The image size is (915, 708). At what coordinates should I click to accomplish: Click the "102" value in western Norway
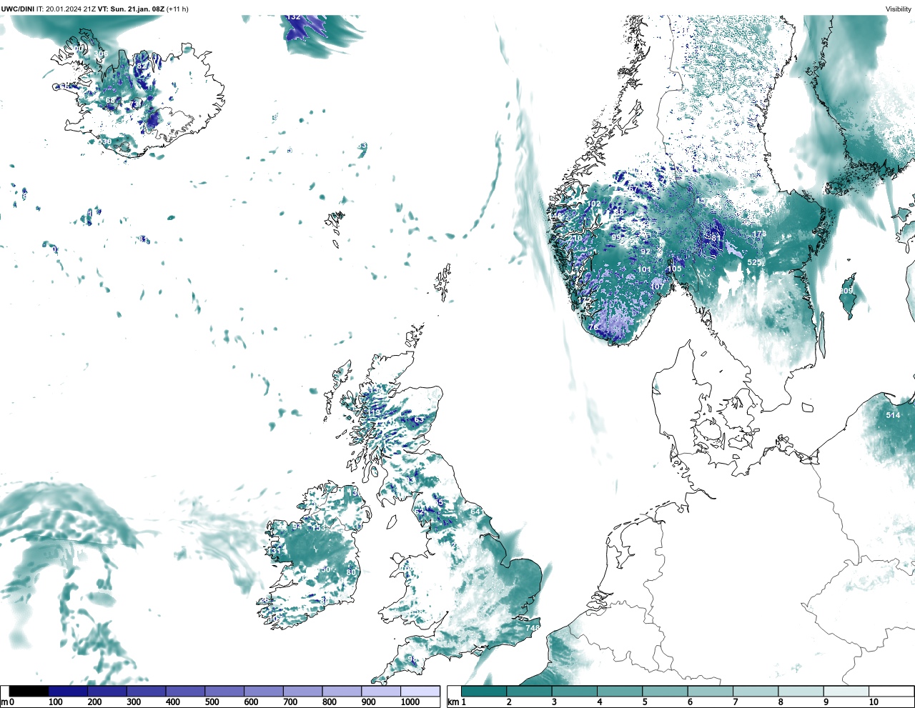click(x=594, y=204)
